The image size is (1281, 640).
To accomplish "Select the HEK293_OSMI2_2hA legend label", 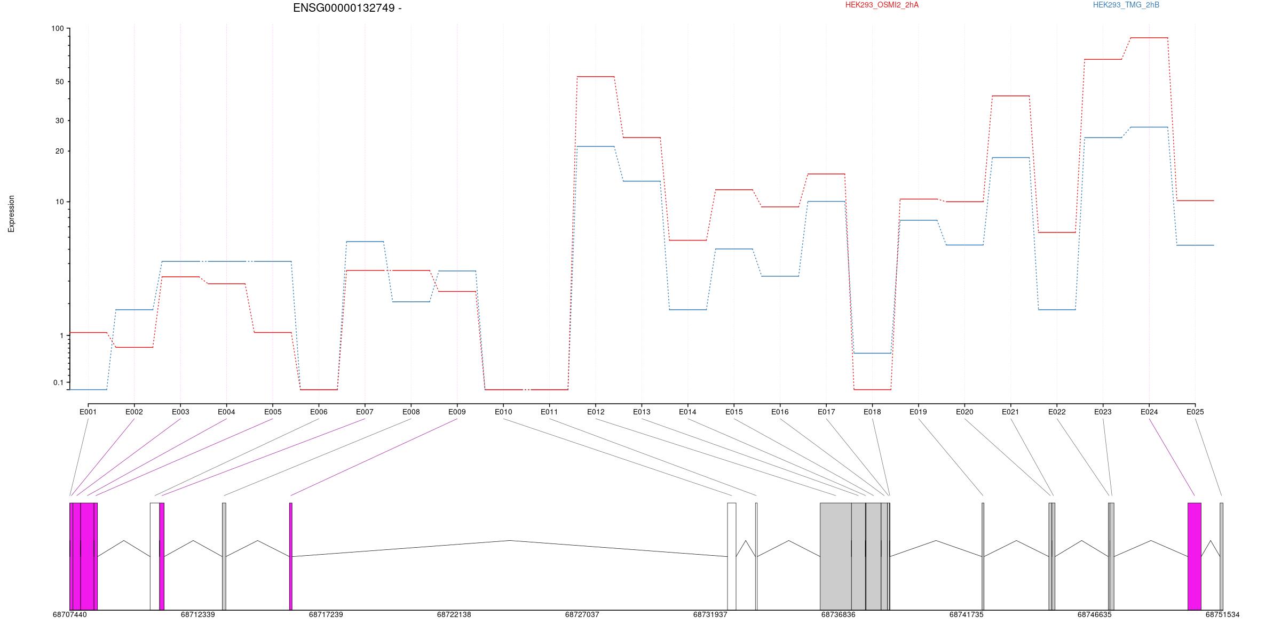I will (882, 5).
